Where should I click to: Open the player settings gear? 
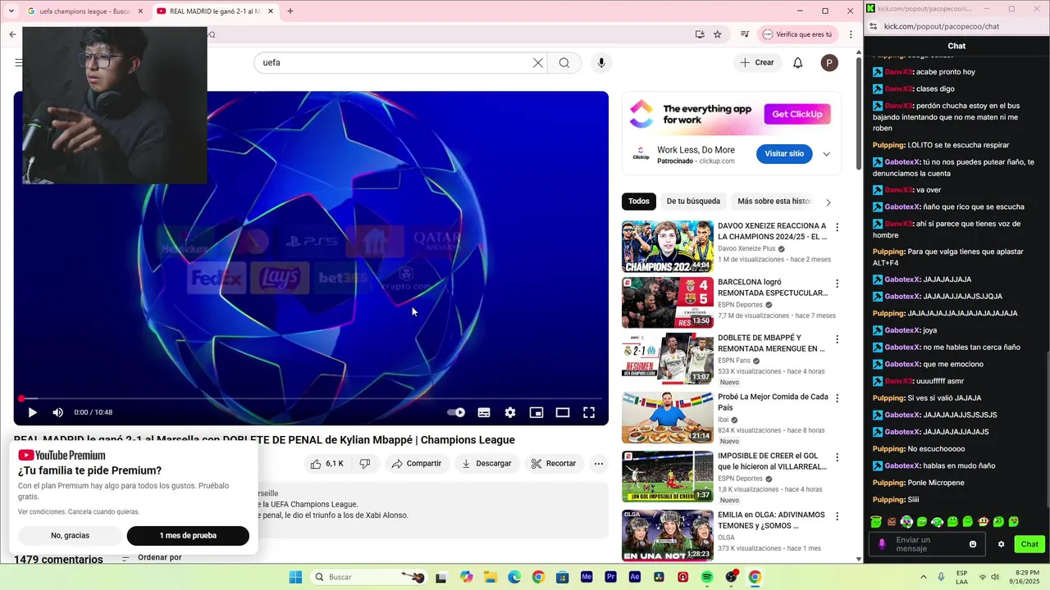tap(510, 412)
